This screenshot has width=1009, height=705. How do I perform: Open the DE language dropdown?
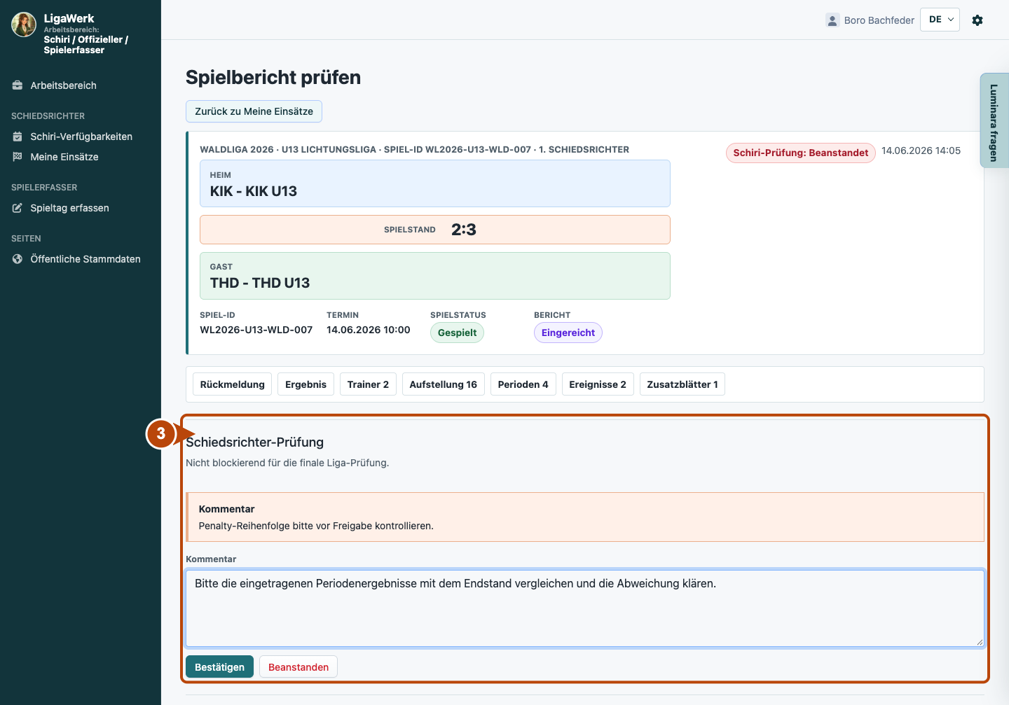point(940,20)
